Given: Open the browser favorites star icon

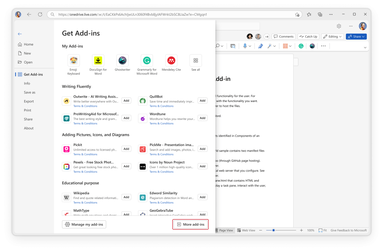Looking at the screenshot, I should (x=309, y=15).
